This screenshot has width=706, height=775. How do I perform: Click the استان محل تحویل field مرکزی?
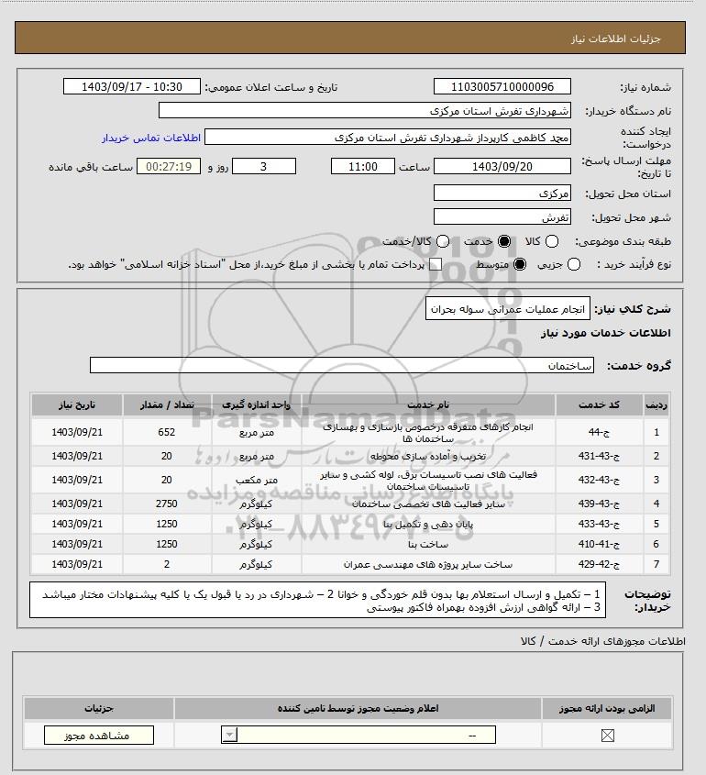click(x=502, y=193)
